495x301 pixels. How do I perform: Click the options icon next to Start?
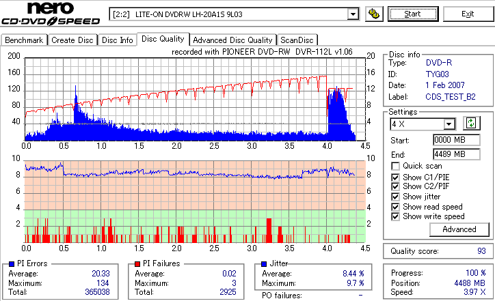click(374, 14)
